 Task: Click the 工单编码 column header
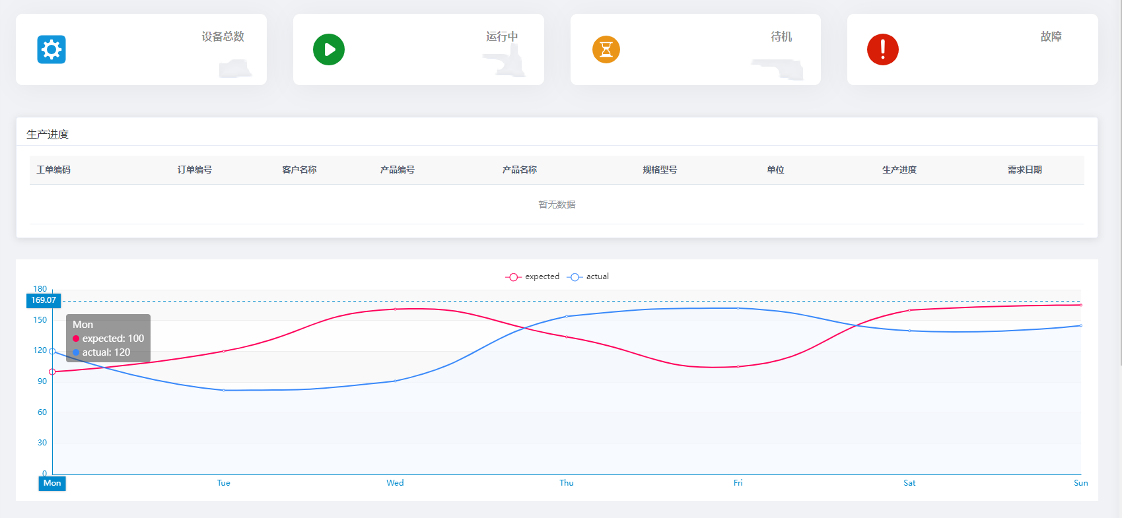(x=53, y=170)
